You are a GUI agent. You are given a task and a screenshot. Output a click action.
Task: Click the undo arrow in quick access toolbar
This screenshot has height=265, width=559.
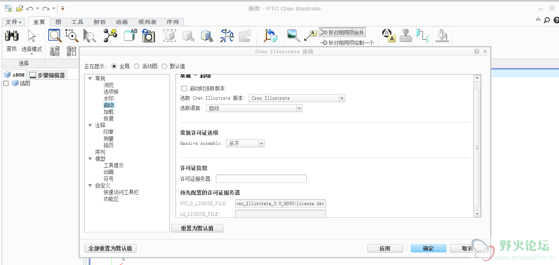click(x=30, y=8)
